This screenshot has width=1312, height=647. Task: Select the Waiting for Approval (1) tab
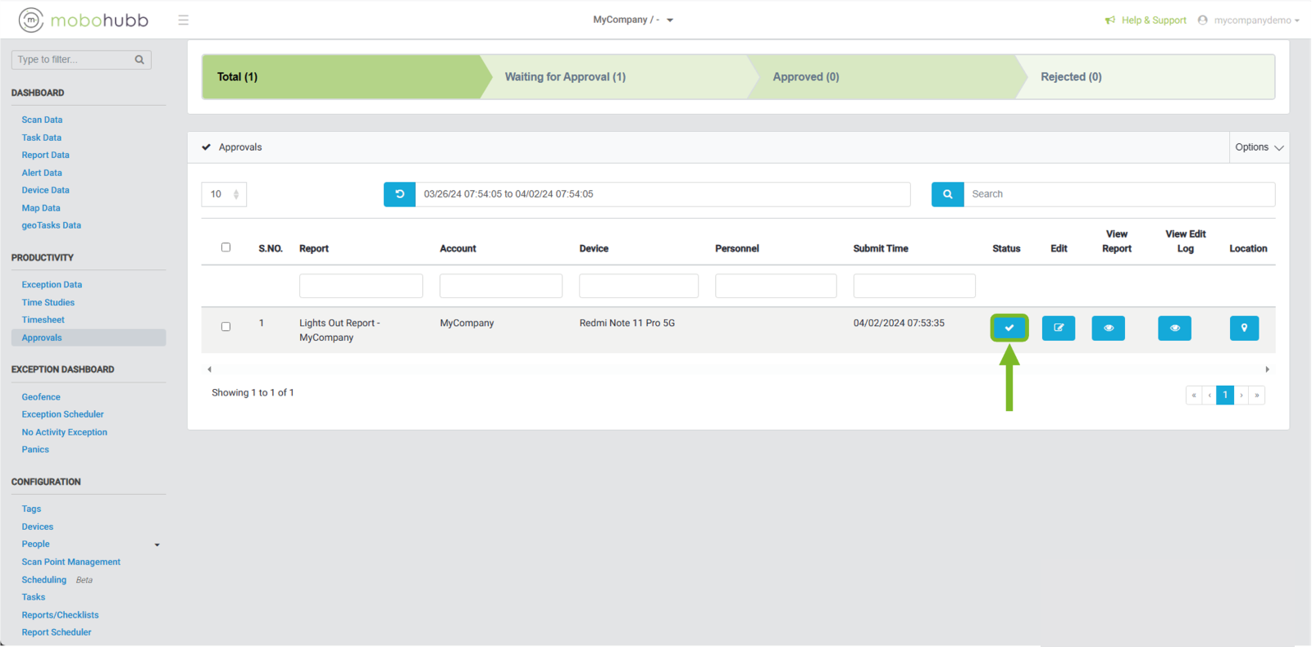565,77
